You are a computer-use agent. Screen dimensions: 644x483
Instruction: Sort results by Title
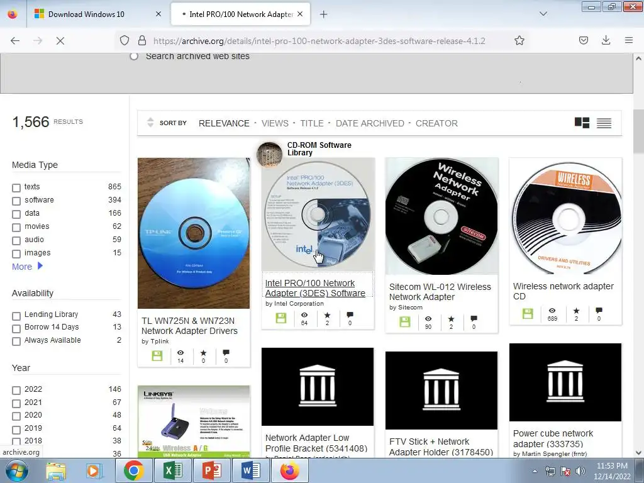(x=312, y=123)
